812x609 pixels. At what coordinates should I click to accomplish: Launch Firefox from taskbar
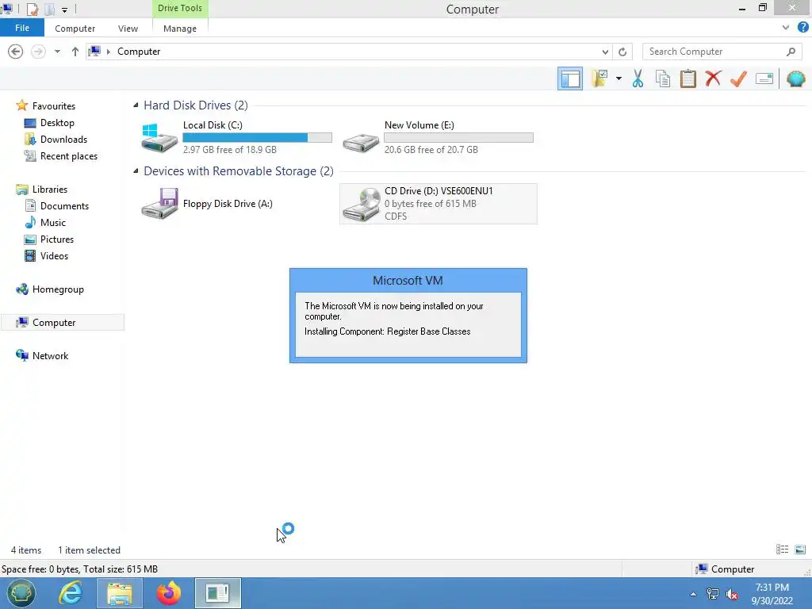pyautogui.click(x=168, y=593)
